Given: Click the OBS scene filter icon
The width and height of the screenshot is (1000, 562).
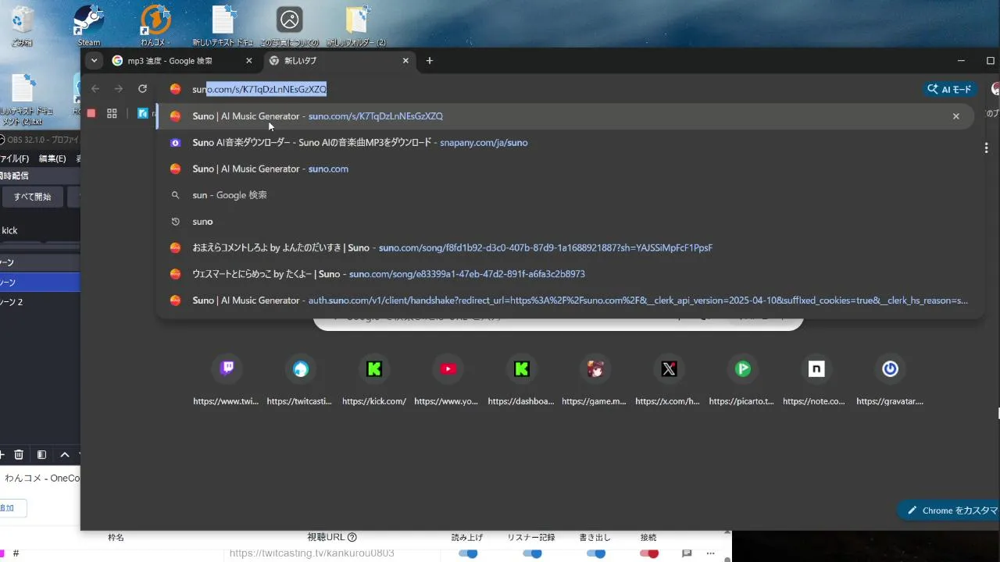Looking at the screenshot, I should (41, 454).
